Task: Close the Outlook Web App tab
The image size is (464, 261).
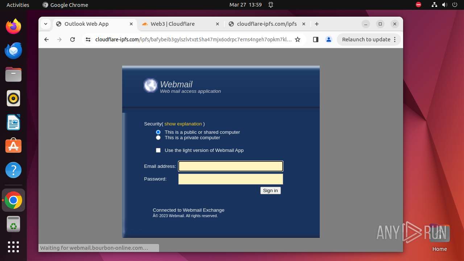Action: pyautogui.click(x=131, y=24)
